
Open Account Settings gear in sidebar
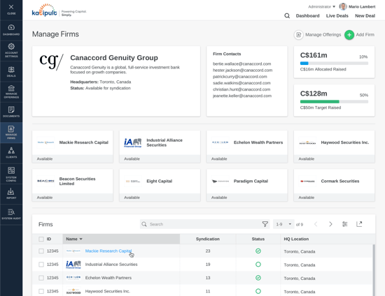(x=11, y=50)
